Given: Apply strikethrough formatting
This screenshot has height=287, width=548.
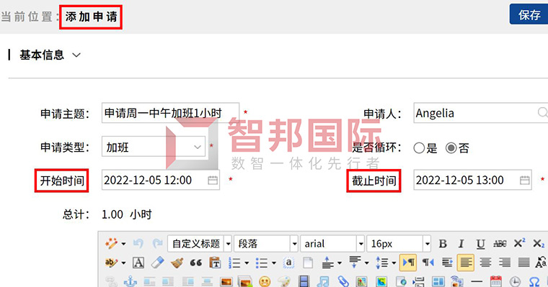Looking at the screenshot, I should 500,243.
